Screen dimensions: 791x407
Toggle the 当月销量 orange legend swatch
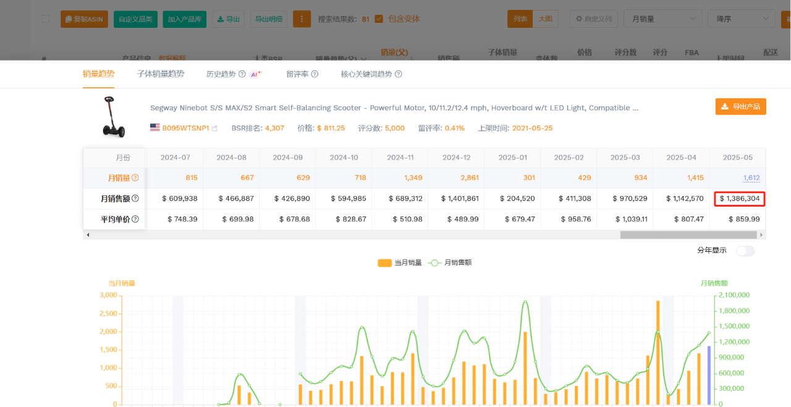point(384,263)
